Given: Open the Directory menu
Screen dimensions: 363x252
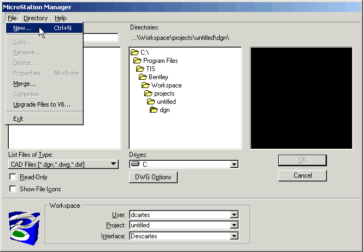Looking at the screenshot, I should [x=36, y=18].
